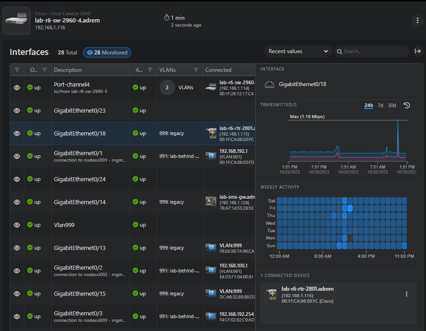Viewport: 426px width, 331px height.
Task: Switch chart to 30d time range
Action: point(392,106)
